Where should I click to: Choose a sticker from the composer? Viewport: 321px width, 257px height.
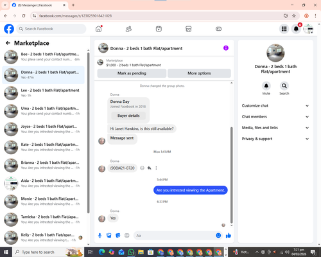click(118, 236)
